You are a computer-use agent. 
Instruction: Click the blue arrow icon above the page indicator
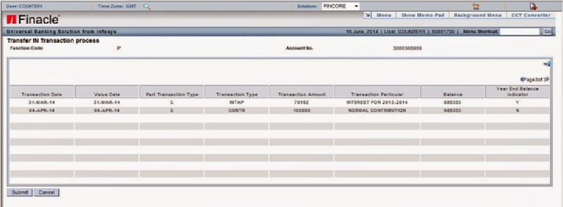[547, 64]
